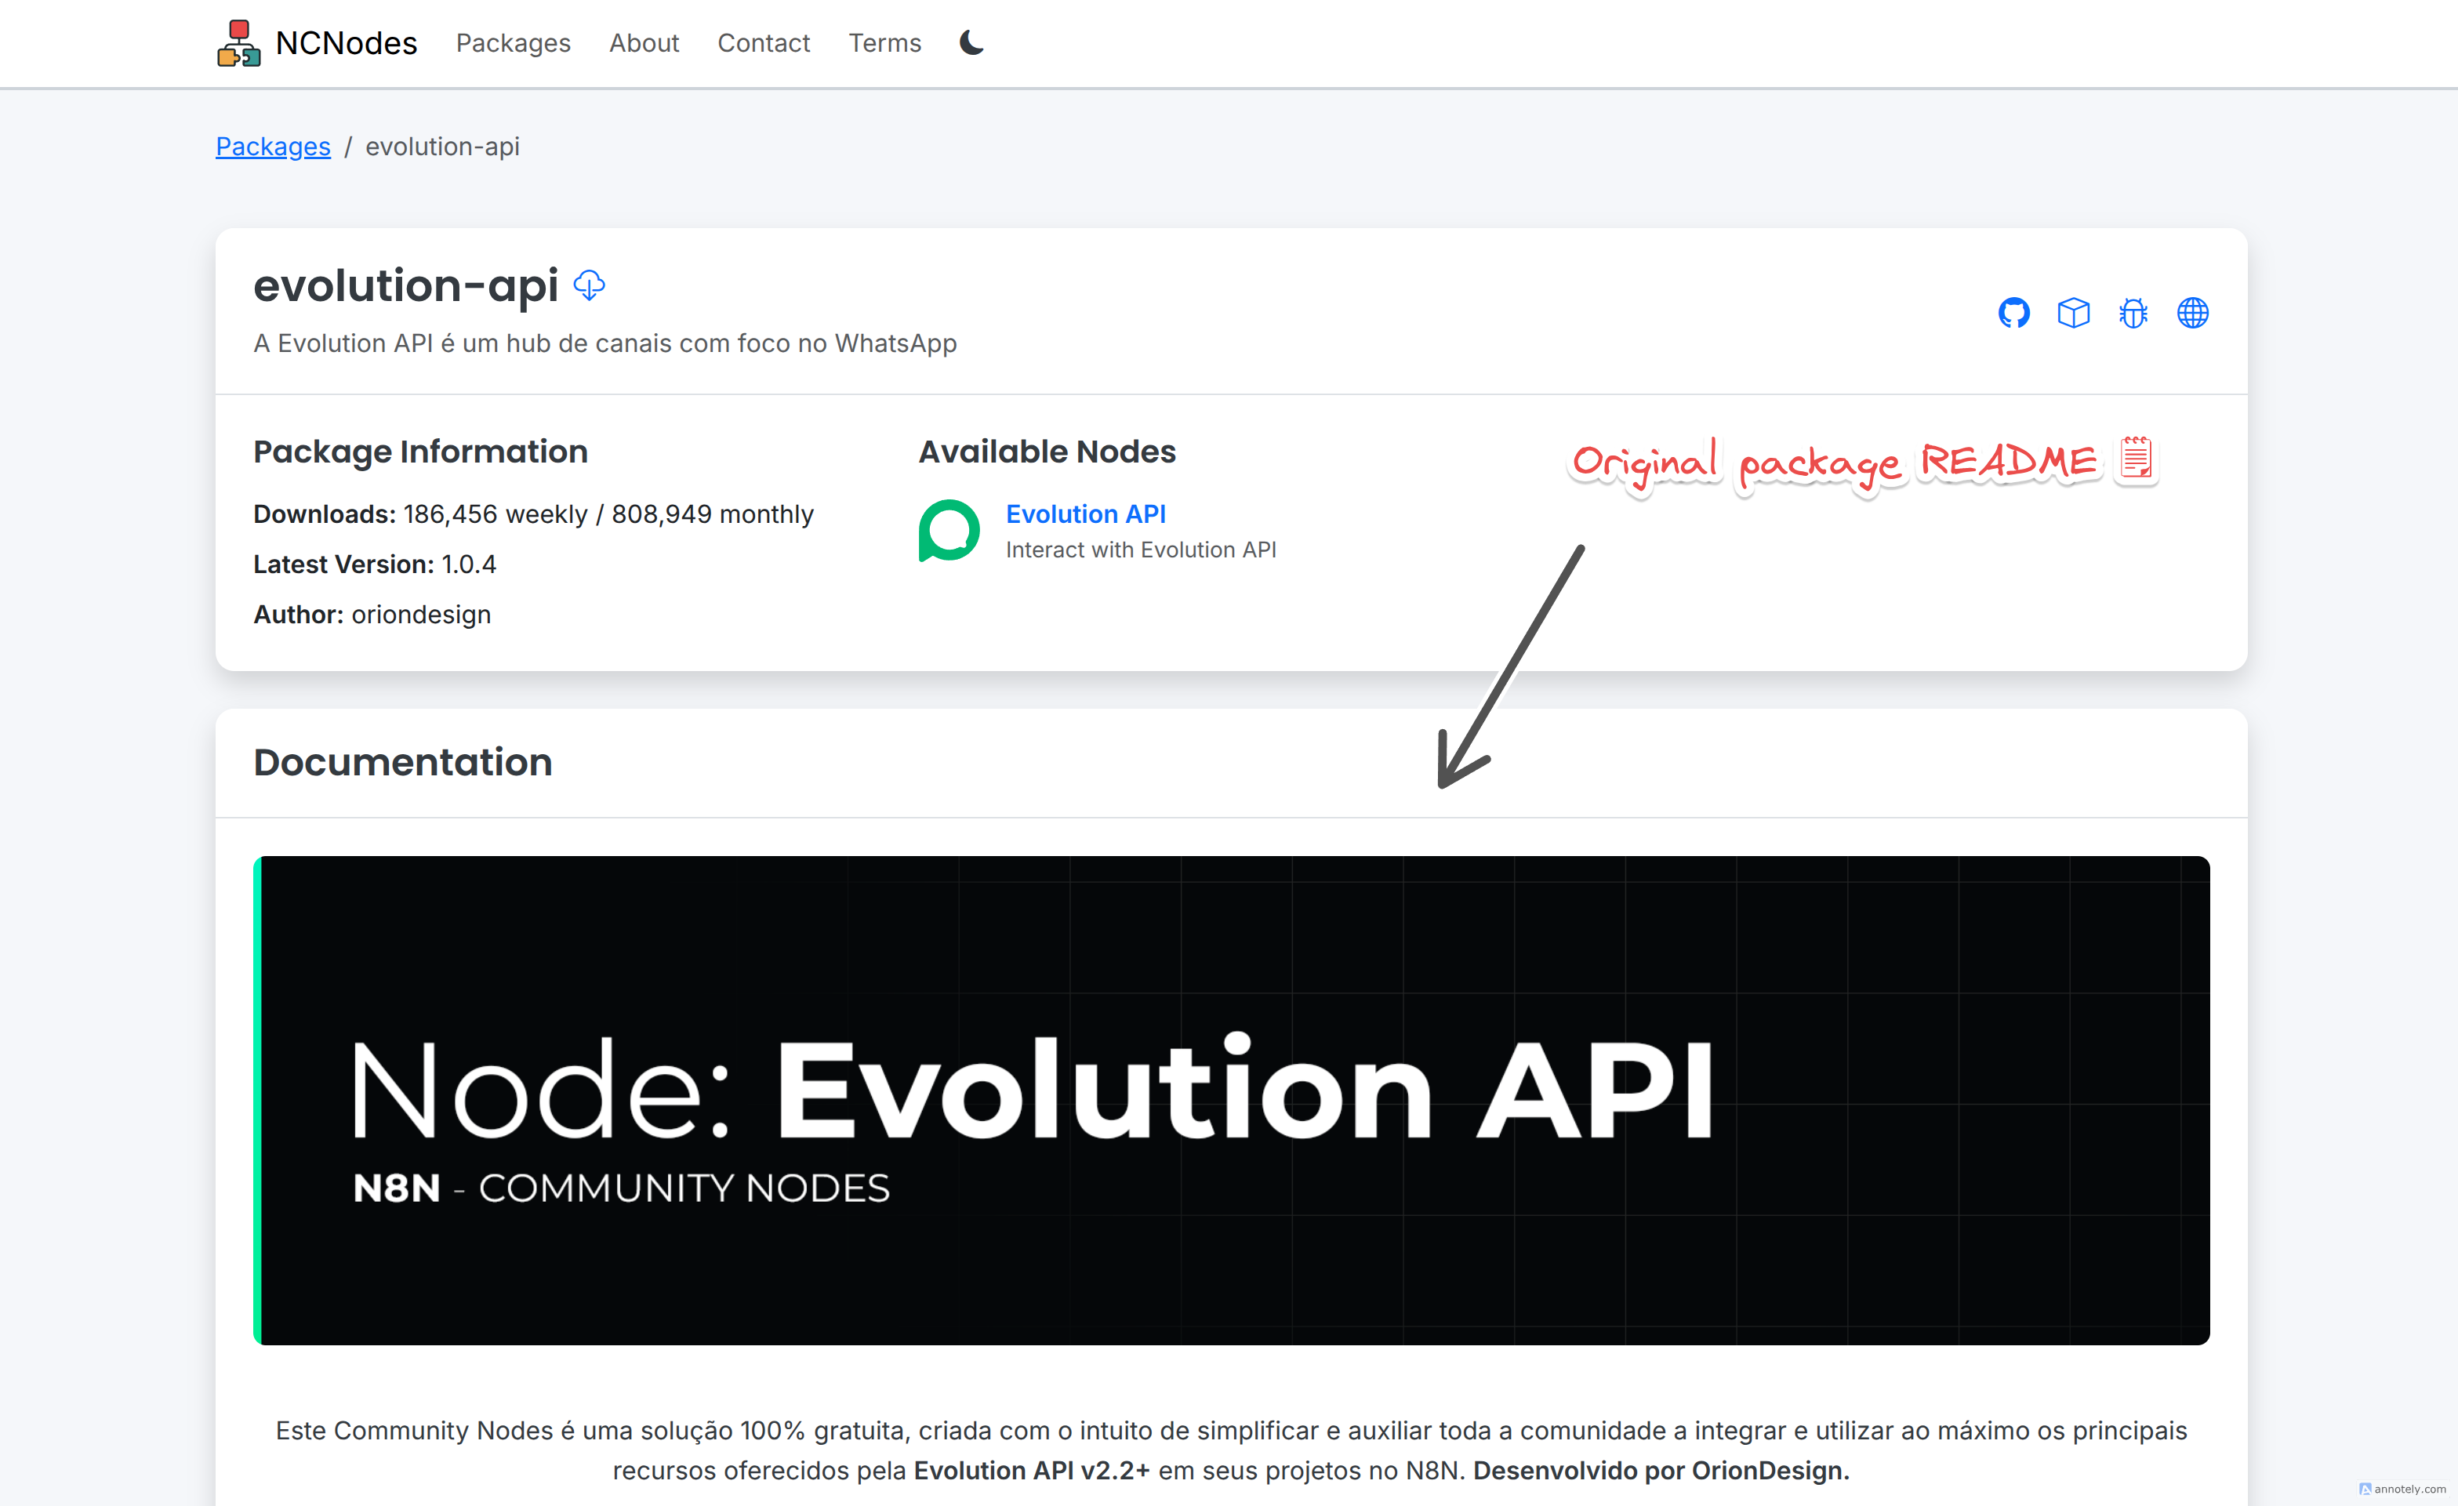Image resolution: width=2458 pixels, height=1506 pixels.
Task: Click the green Evolution API node icon
Action: (x=949, y=531)
